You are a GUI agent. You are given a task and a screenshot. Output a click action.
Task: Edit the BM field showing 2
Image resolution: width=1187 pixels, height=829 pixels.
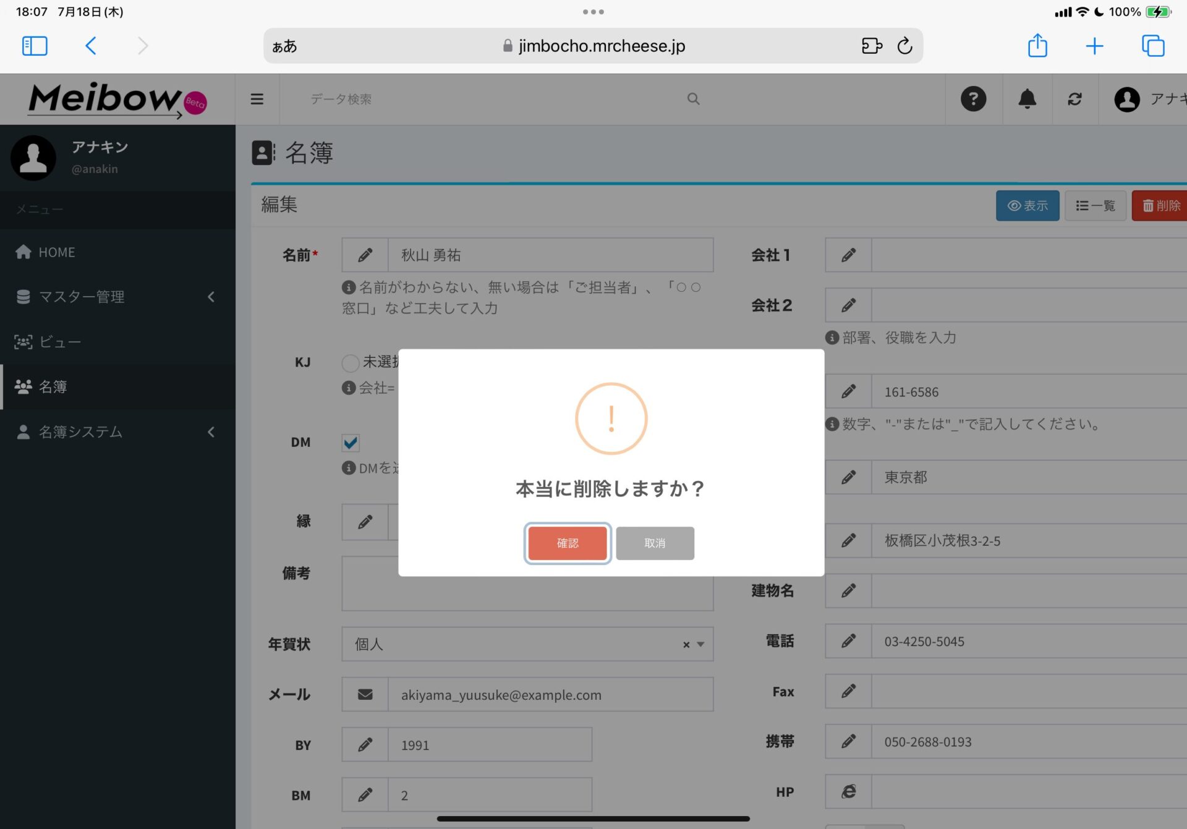tap(490, 794)
